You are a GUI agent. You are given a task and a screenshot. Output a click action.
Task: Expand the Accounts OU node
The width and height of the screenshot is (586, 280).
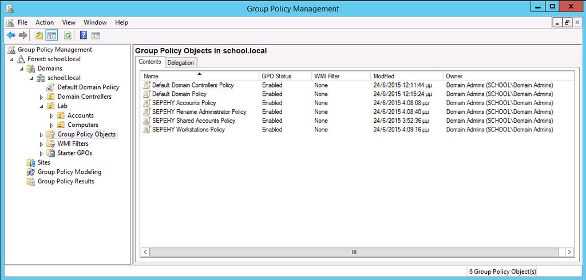click(x=52, y=116)
